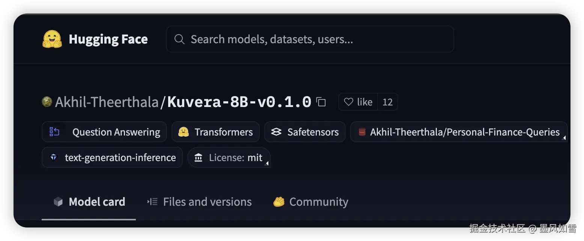Copy model name with the copy icon

321,102
